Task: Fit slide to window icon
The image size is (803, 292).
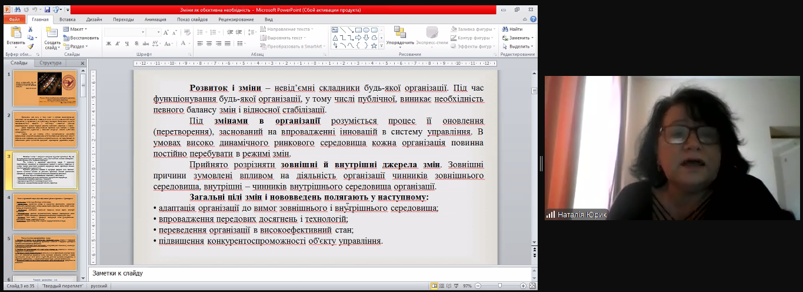Action: [x=532, y=286]
